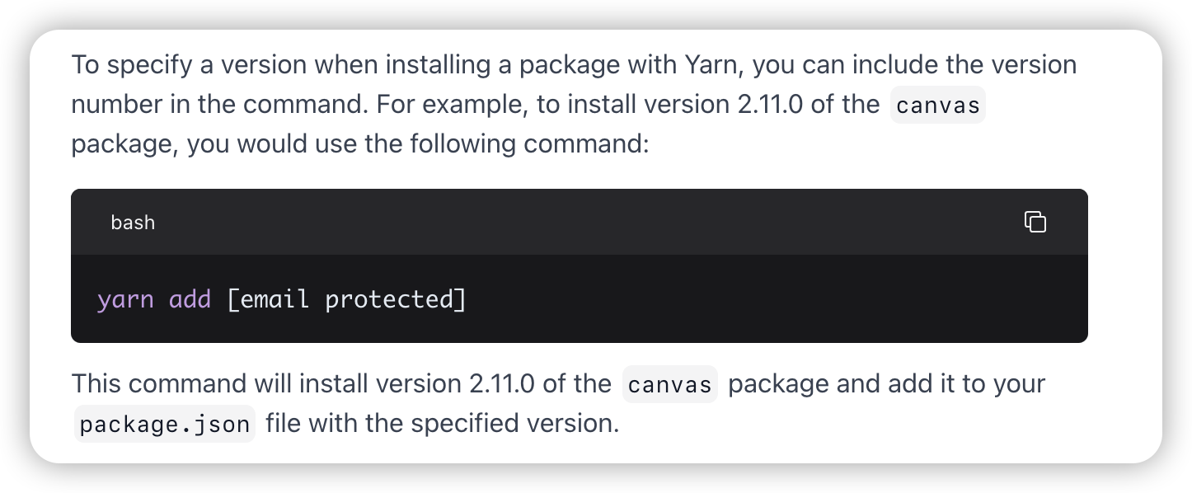Click the [email protected] text in the code
1192x493 pixels.
pos(346,299)
